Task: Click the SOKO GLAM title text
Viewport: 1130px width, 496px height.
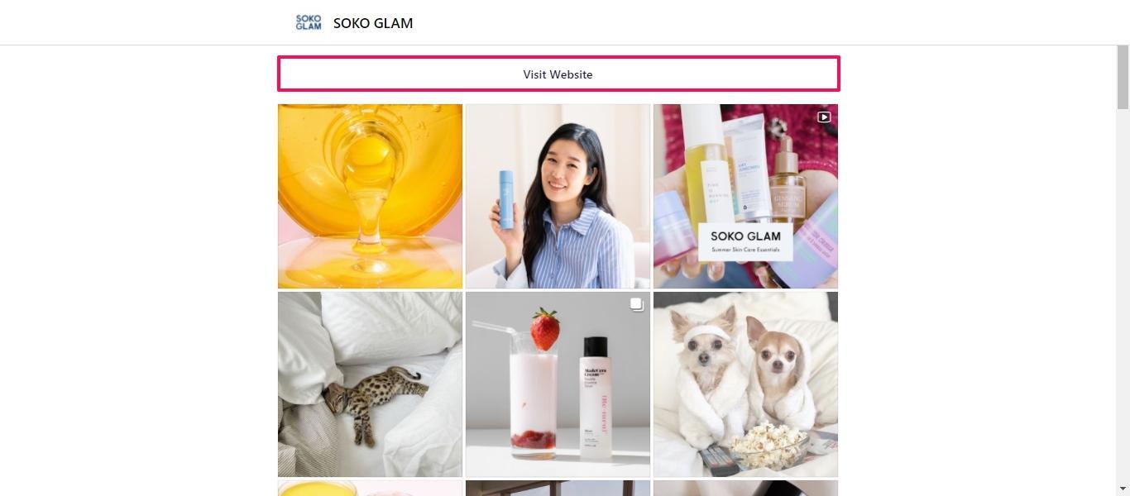Action: point(373,23)
